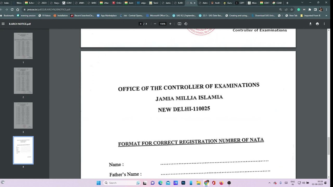Open the App Marketplace bookmark
Screen dimensions: 333x187
point(107,16)
